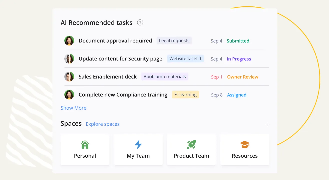Open the My Team space card
Image resolution: width=329 pixels, height=180 pixels.
(x=138, y=149)
